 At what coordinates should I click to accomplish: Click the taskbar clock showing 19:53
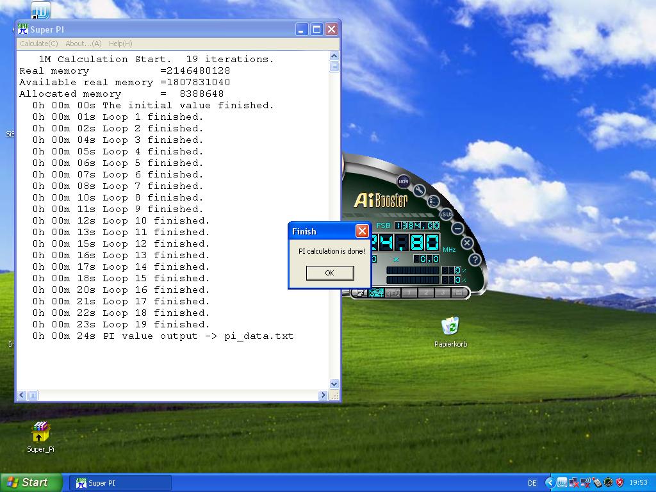click(638, 483)
